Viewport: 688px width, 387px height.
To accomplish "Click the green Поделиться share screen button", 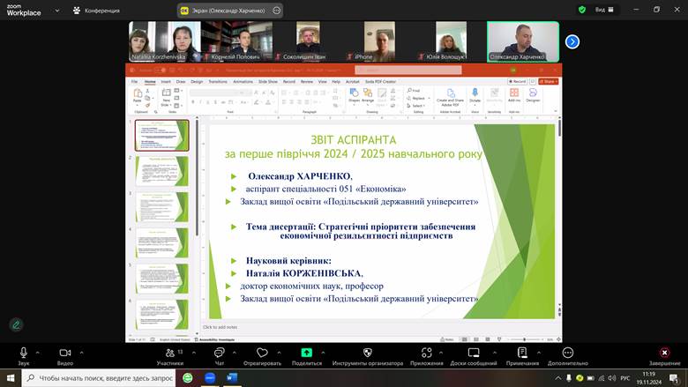I will (306, 353).
